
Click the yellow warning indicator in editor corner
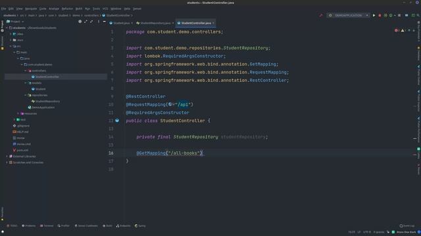pyautogui.click(x=403, y=31)
